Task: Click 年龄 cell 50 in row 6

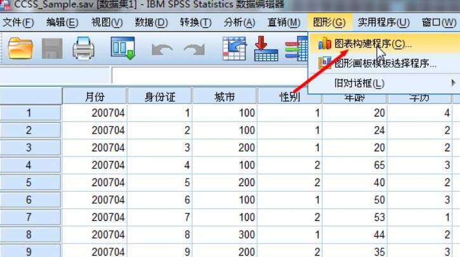Action: pos(355,200)
